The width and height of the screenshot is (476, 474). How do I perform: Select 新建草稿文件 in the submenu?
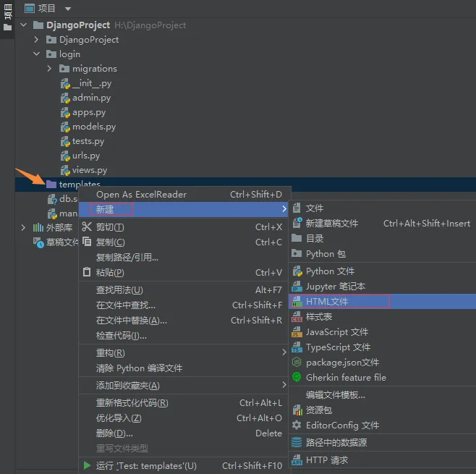click(383, 223)
